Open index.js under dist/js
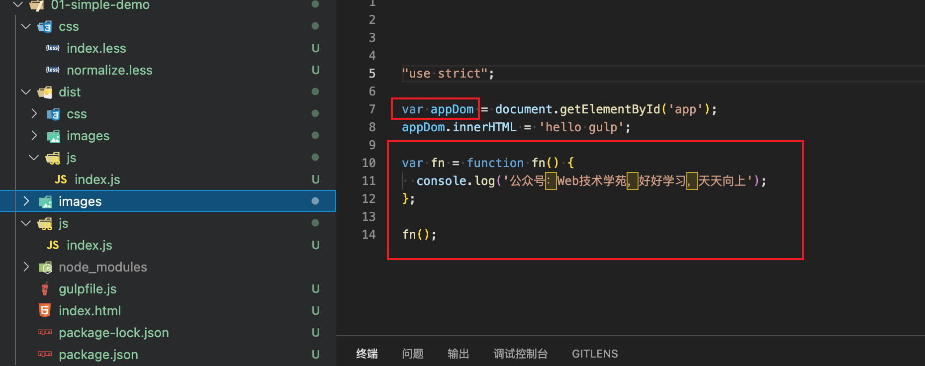 click(97, 180)
